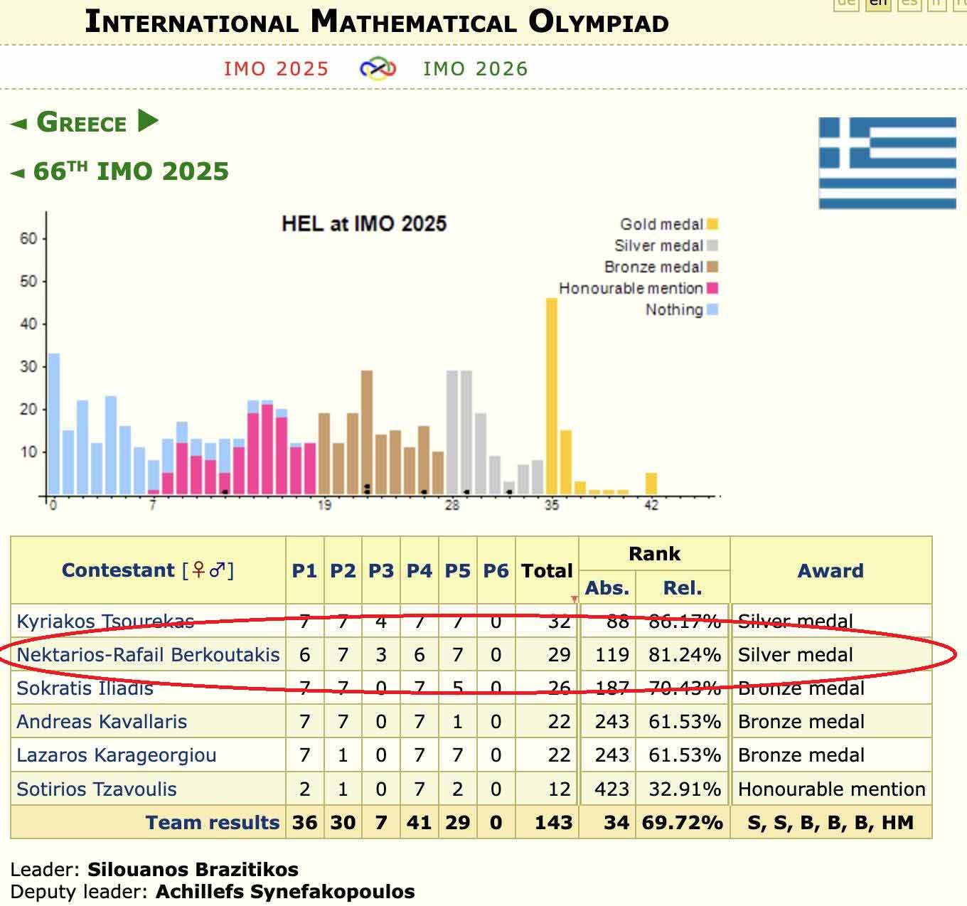Image resolution: width=967 pixels, height=906 pixels.
Task: Click the Honourable mention legend swatch
Action: 712,288
